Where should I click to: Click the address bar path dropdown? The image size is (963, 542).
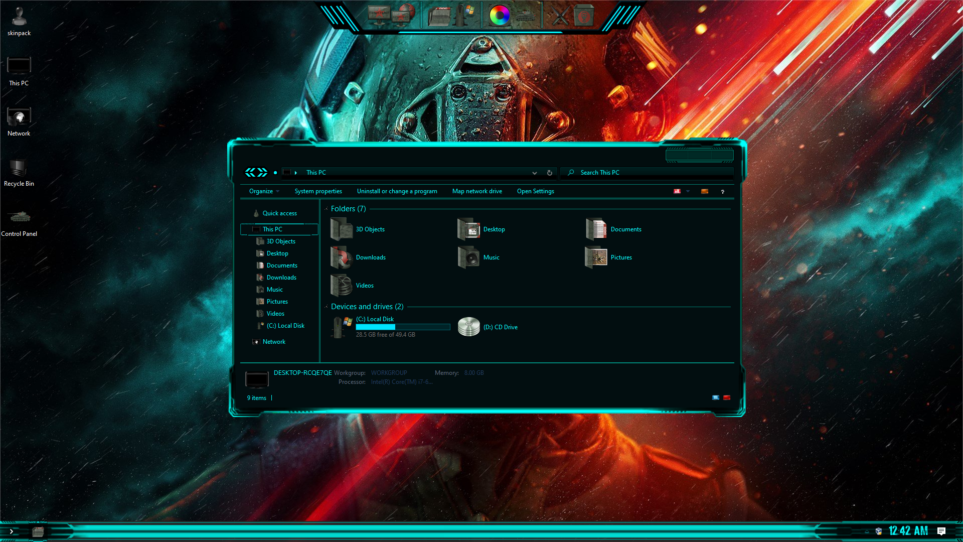534,172
